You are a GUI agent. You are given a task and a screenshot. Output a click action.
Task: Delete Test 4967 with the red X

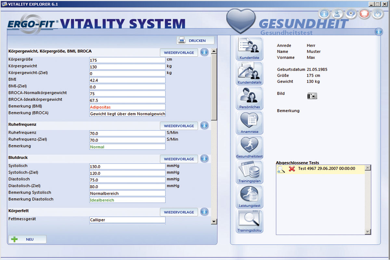tap(292, 169)
